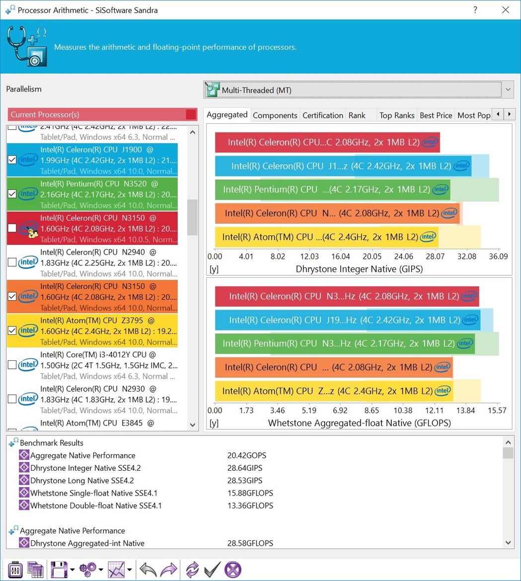Open the options gears icon

tap(88, 569)
